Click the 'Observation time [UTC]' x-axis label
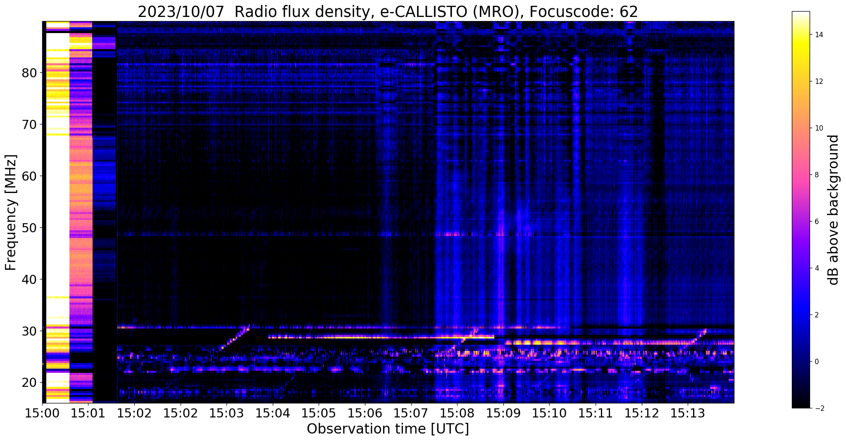The height and width of the screenshot is (441, 846). 388,429
